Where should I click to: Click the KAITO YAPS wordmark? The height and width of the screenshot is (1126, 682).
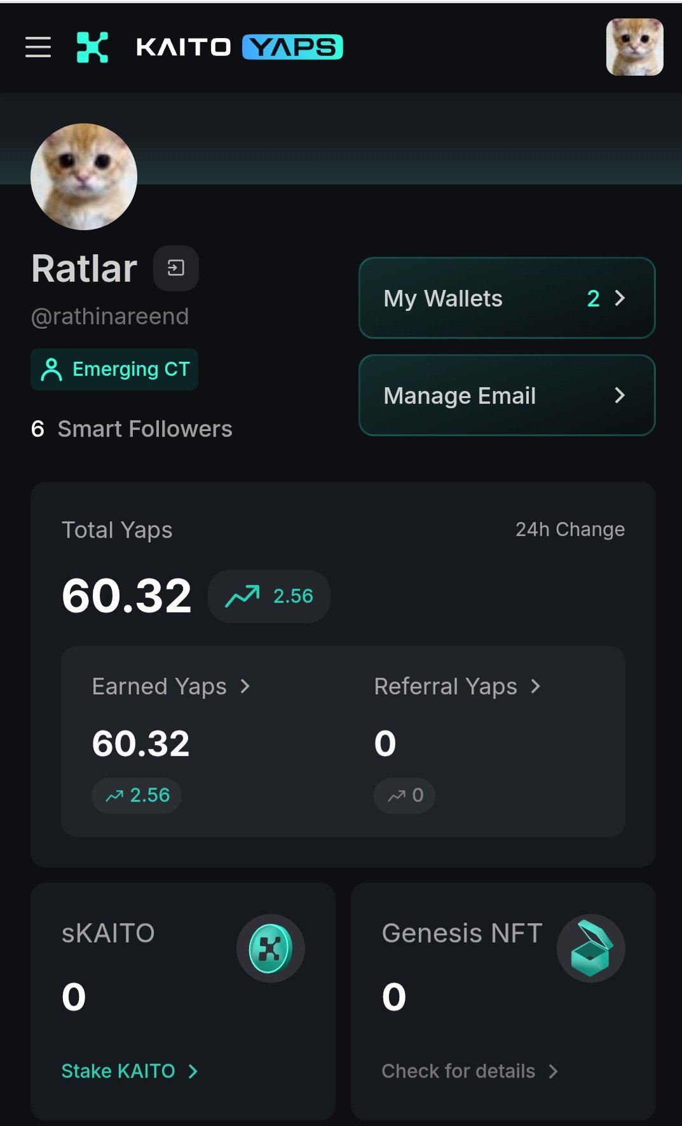click(x=240, y=47)
